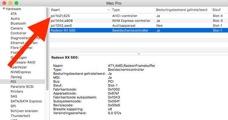Open the Opslag sidebar entry
Image resolution: width=228 pixels, height=120 pixels.
(x=16, y=77)
